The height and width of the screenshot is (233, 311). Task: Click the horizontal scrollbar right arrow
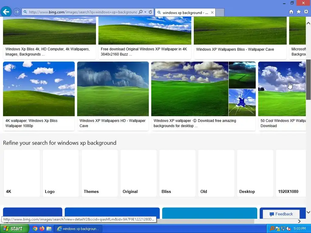pyautogui.click(x=299, y=221)
